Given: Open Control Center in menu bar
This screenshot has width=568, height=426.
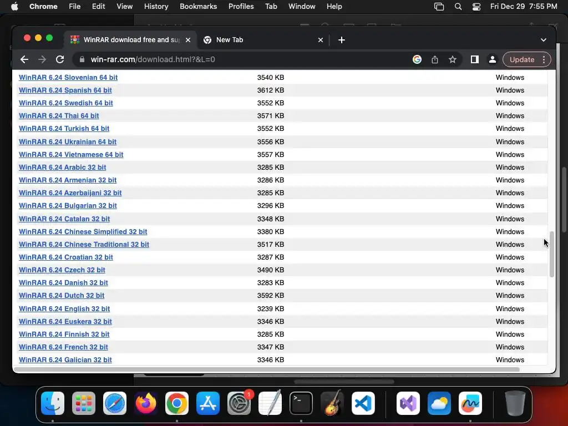Looking at the screenshot, I should click(x=476, y=7).
